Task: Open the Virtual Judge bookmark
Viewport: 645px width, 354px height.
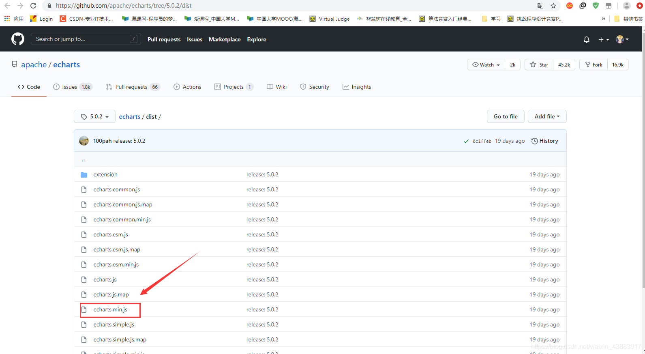Action: click(330, 19)
